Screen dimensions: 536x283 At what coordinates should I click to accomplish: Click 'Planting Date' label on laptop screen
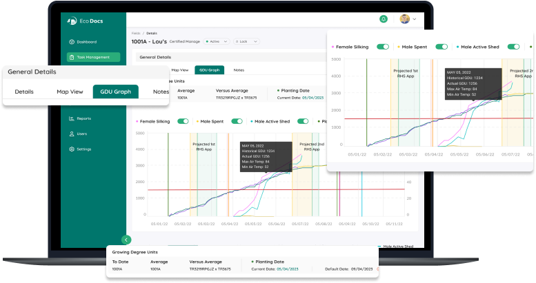click(x=295, y=91)
